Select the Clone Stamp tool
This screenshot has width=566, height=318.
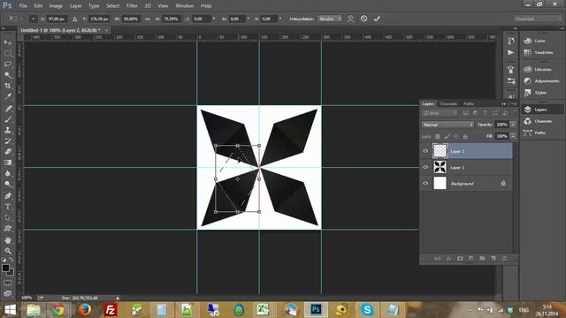coord(8,130)
